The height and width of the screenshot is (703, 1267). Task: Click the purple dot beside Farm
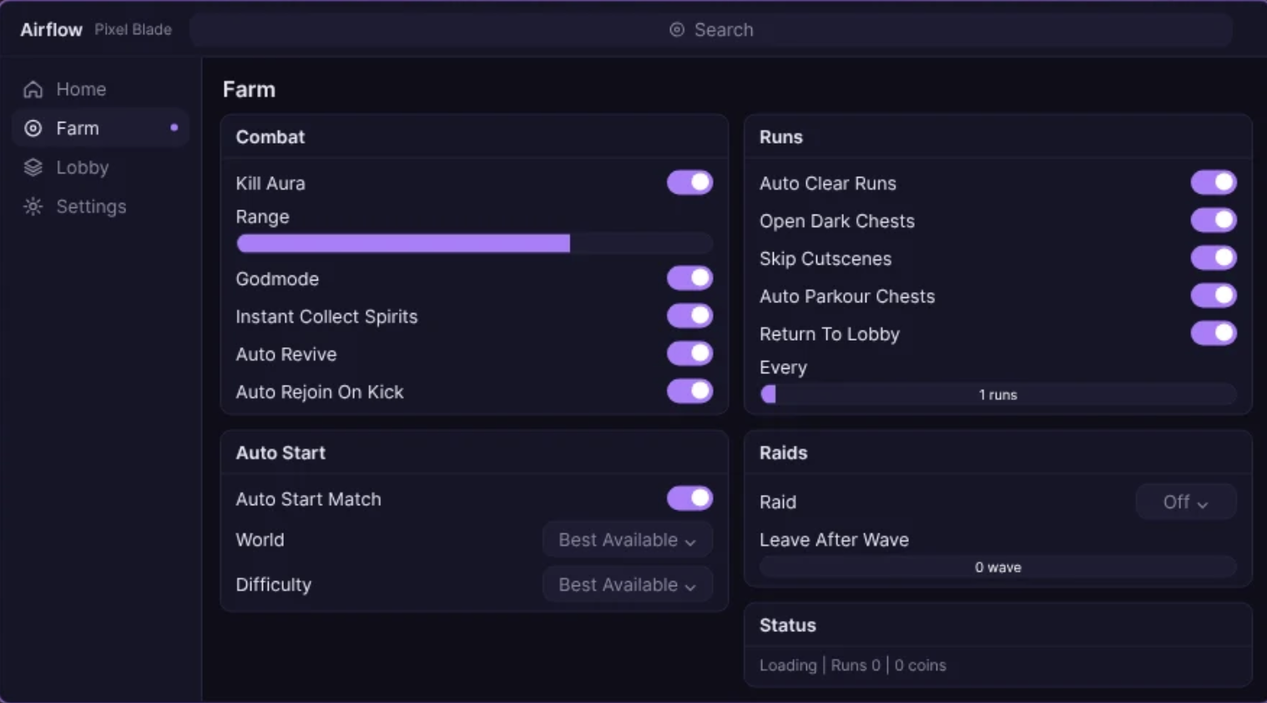coord(174,128)
